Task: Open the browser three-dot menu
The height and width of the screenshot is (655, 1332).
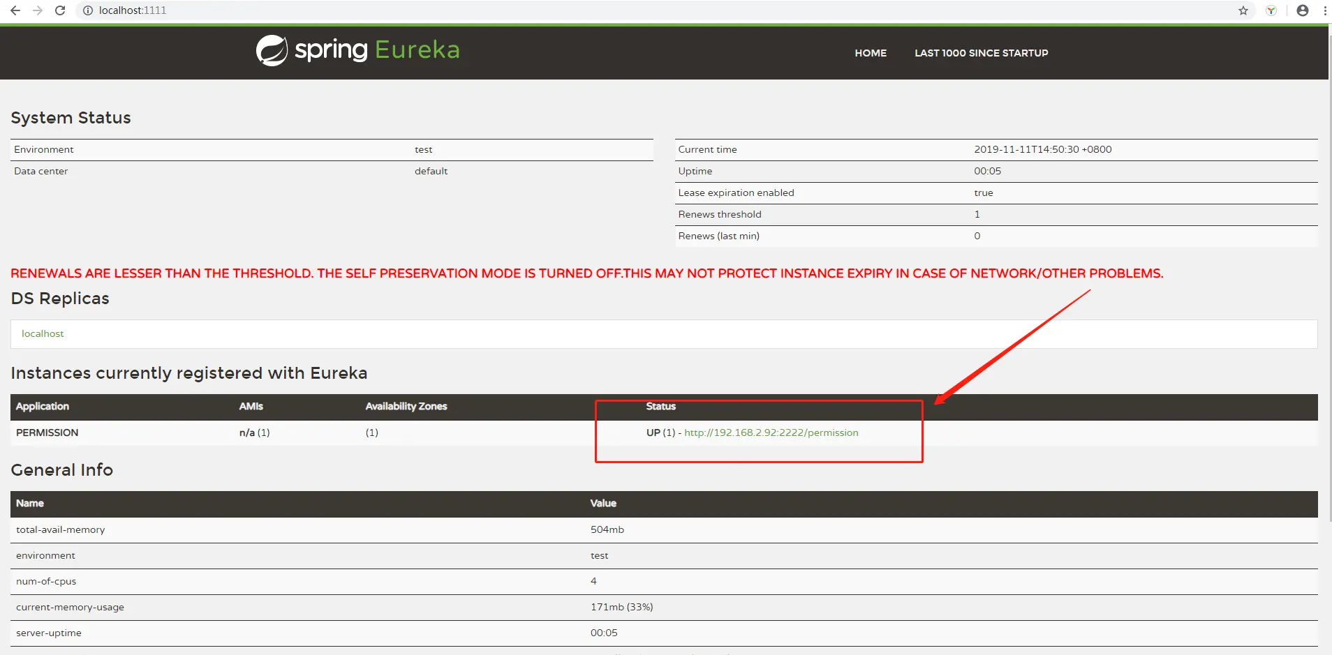Action: point(1325,10)
